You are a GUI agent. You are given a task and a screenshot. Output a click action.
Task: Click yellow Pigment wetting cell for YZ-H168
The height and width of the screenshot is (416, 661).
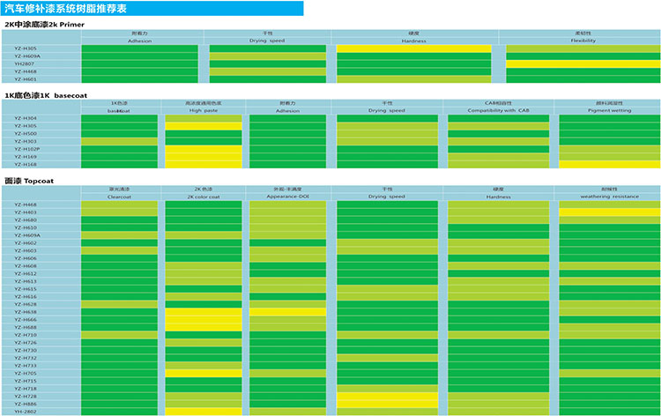[609, 164]
